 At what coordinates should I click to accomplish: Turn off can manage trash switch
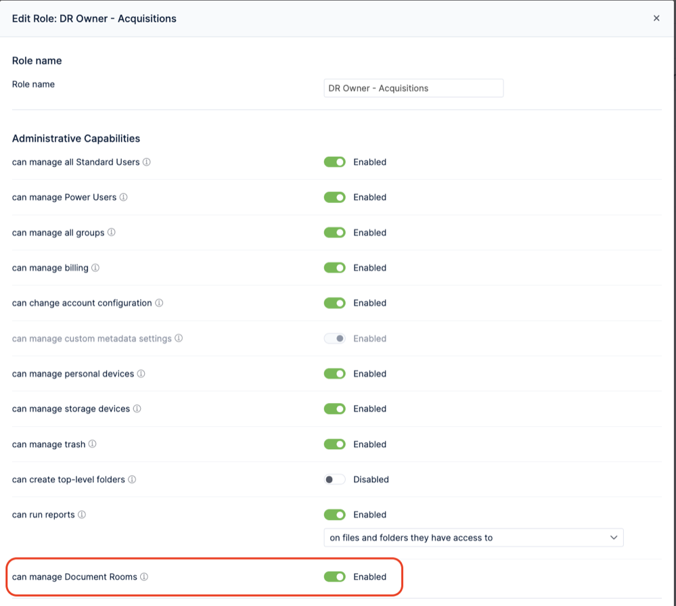pyautogui.click(x=334, y=444)
